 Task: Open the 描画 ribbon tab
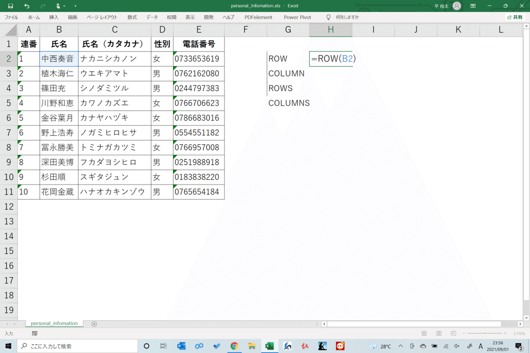click(x=72, y=17)
